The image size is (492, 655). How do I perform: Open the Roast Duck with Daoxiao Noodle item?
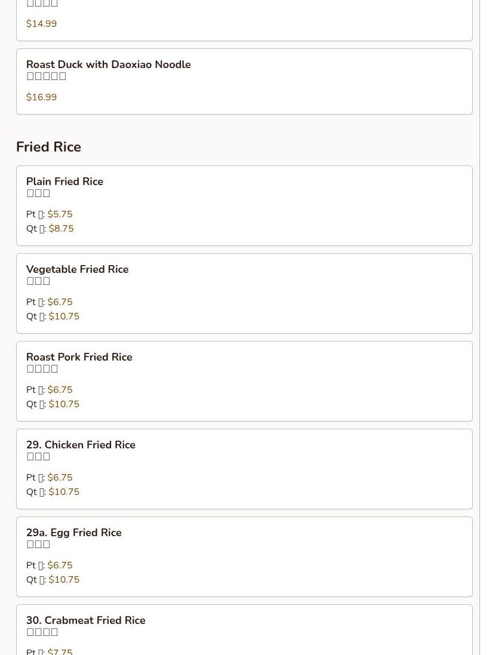pyautogui.click(x=108, y=64)
